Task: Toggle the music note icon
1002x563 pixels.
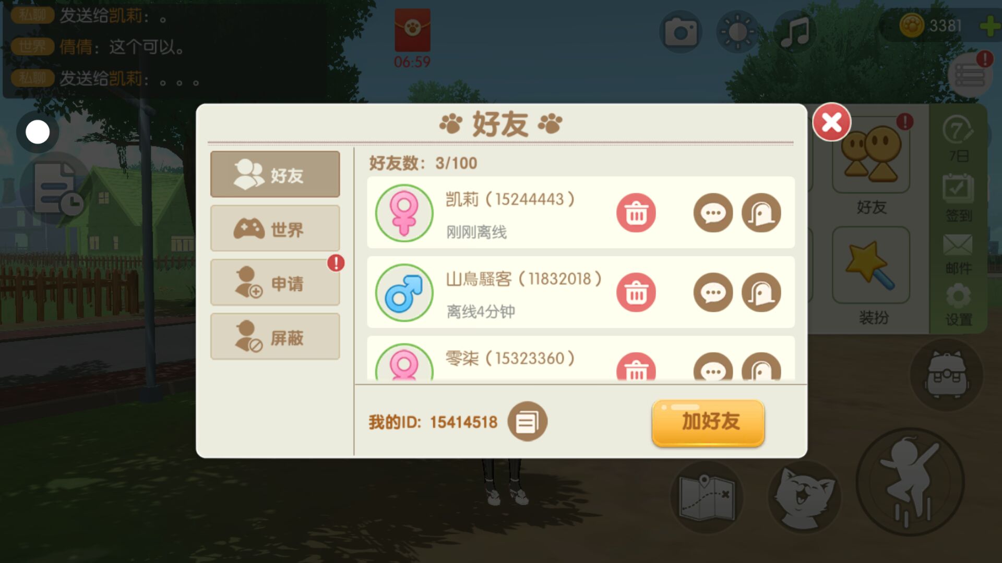Action: [x=794, y=32]
